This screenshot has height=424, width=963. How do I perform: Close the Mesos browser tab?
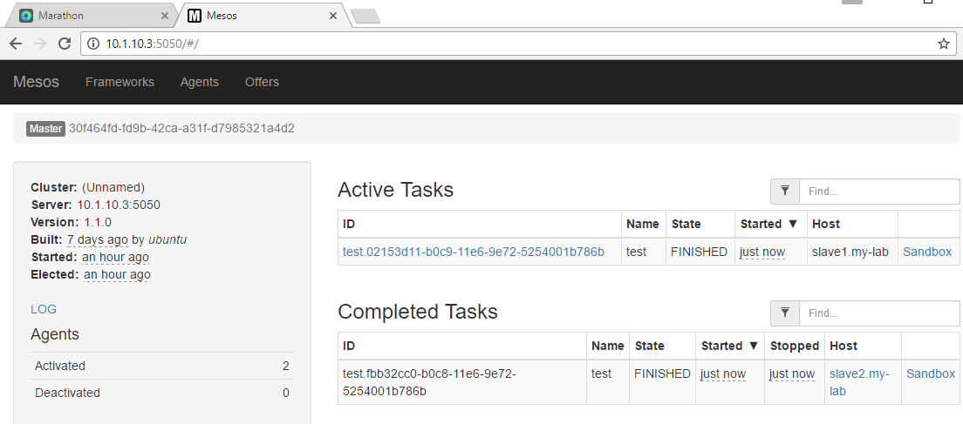coord(333,16)
